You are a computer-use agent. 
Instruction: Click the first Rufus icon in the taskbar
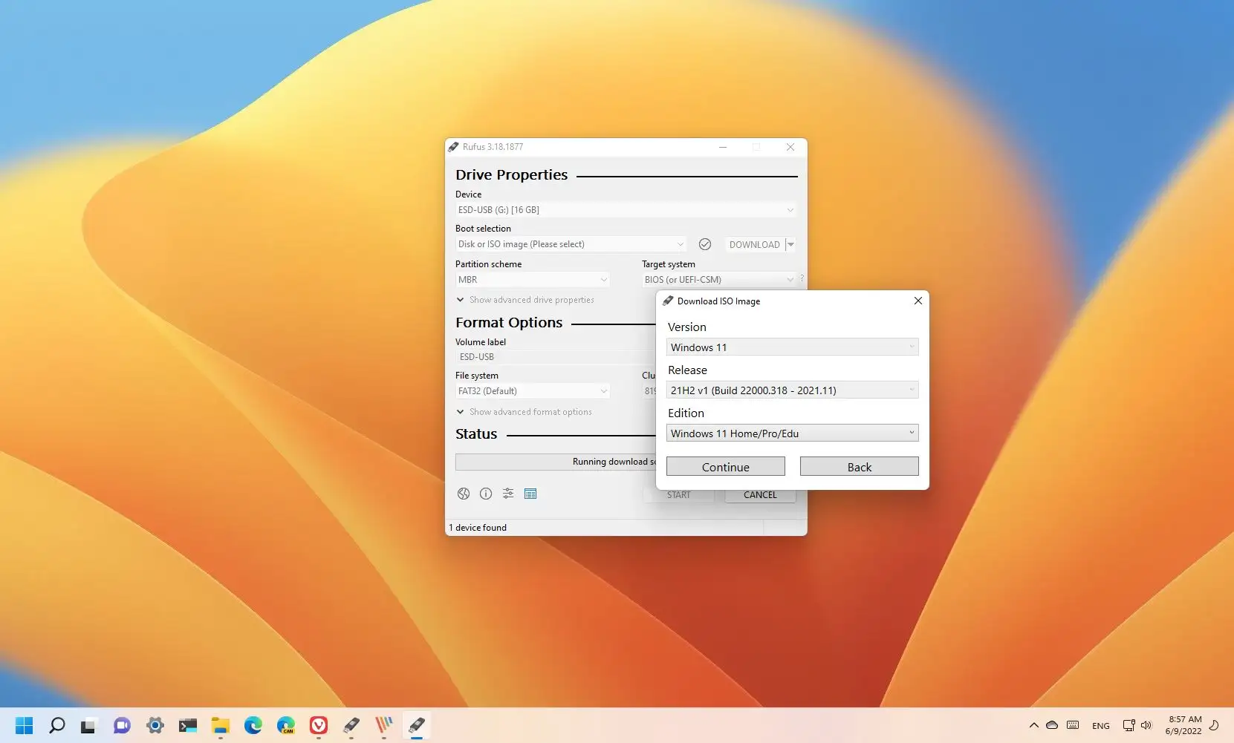click(351, 725)
